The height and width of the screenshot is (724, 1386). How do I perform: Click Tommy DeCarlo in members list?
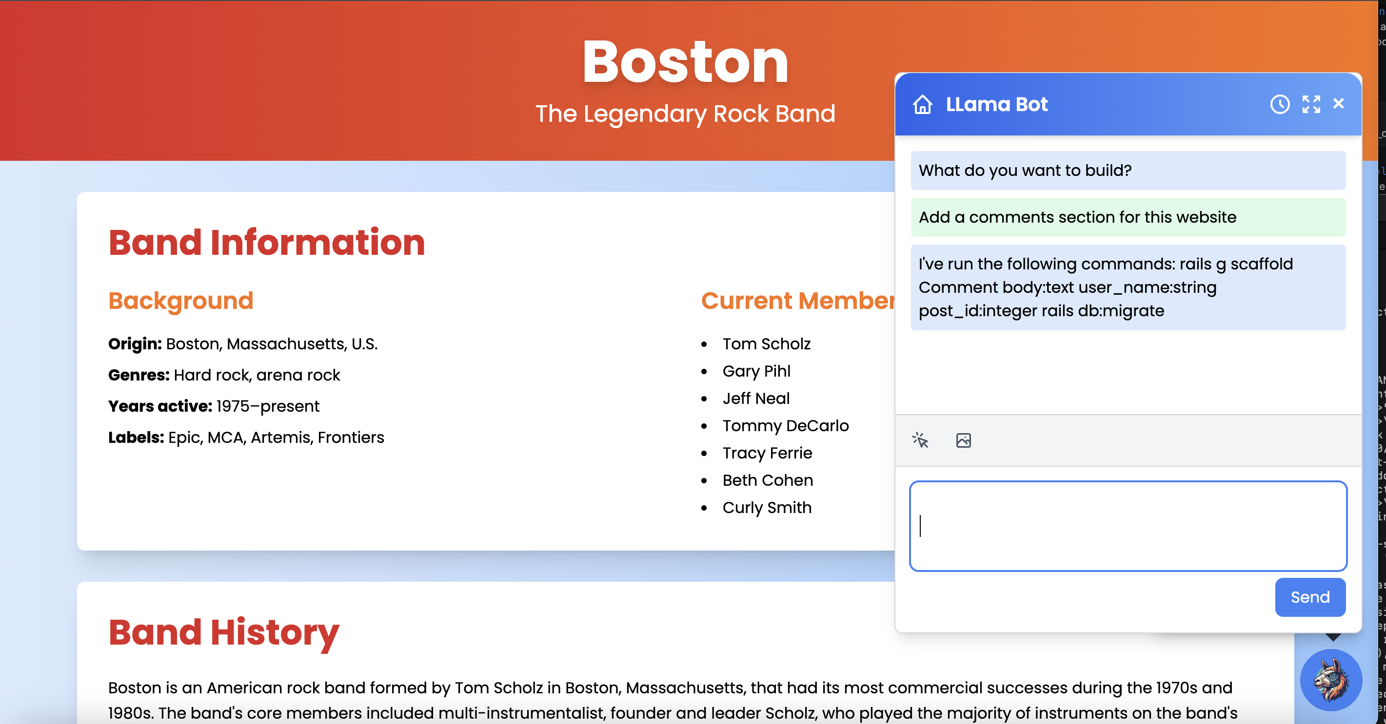(785, 426)
